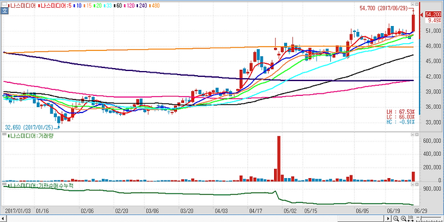Click the 04/17 date axis label

256,211
